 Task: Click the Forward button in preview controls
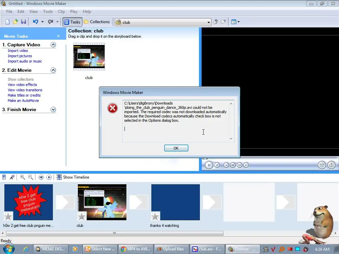click(x=246, y=165)
